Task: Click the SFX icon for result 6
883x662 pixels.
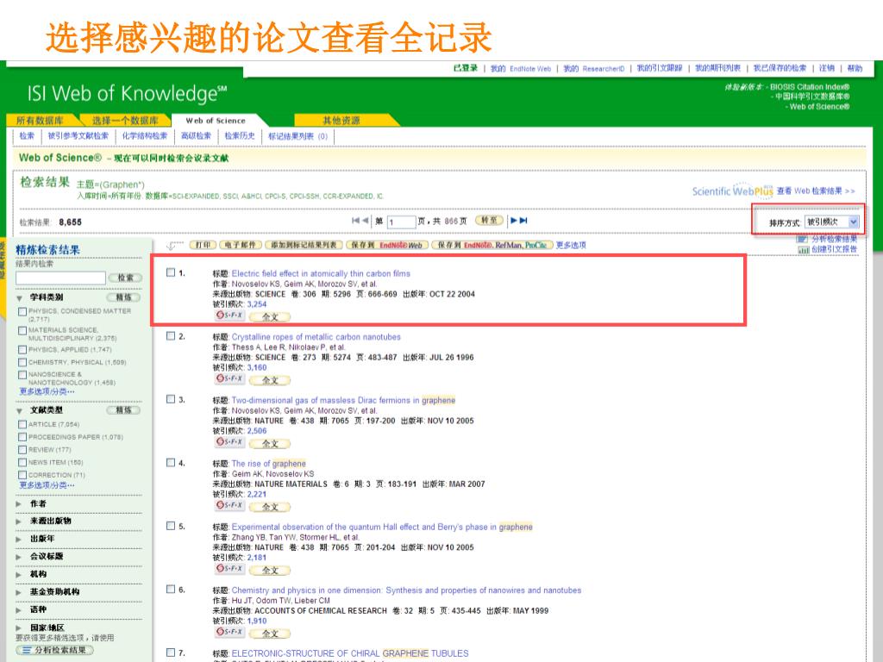Action: tap(229, 632)
